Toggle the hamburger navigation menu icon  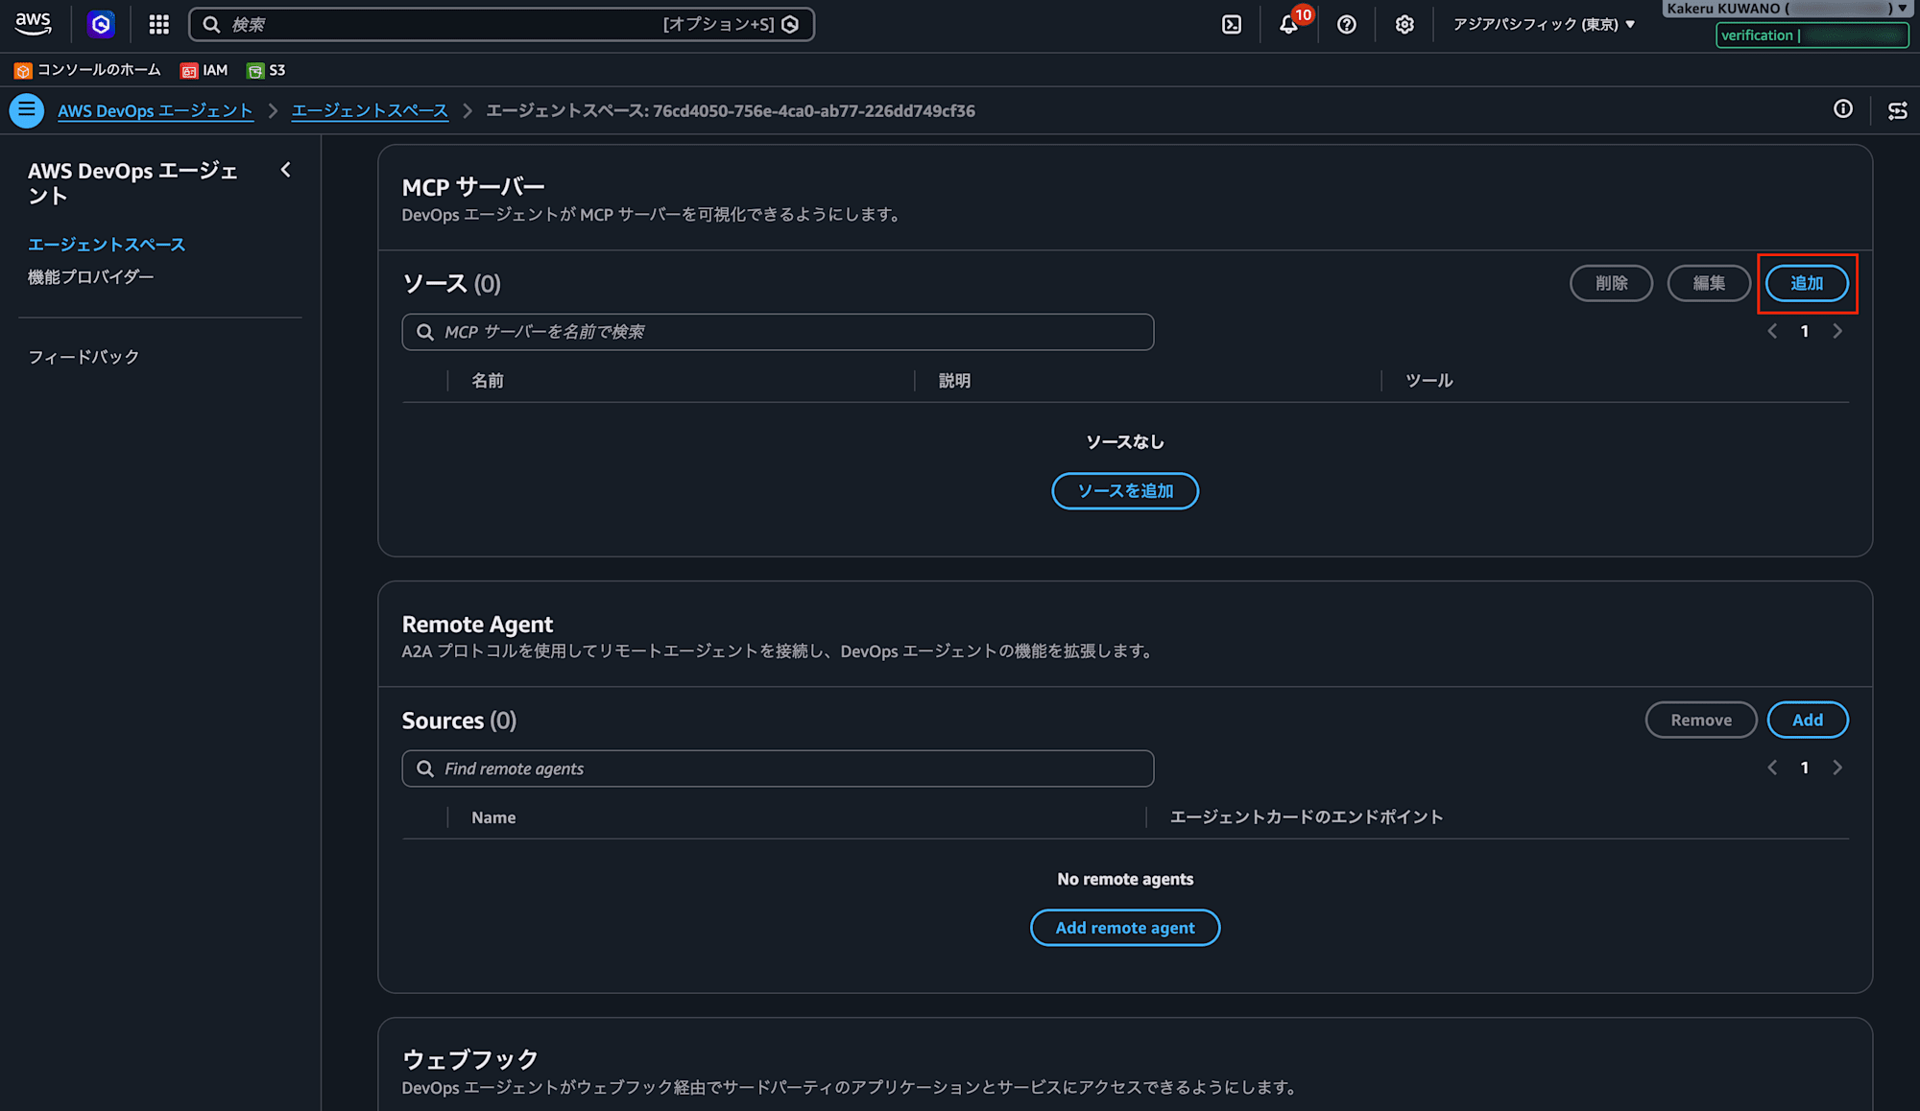pos(27,110)
